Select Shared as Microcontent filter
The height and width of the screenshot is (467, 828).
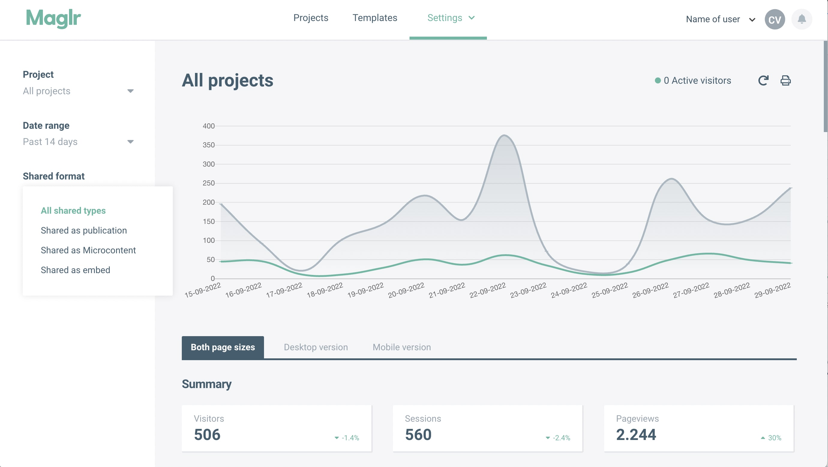coord(88,250)
